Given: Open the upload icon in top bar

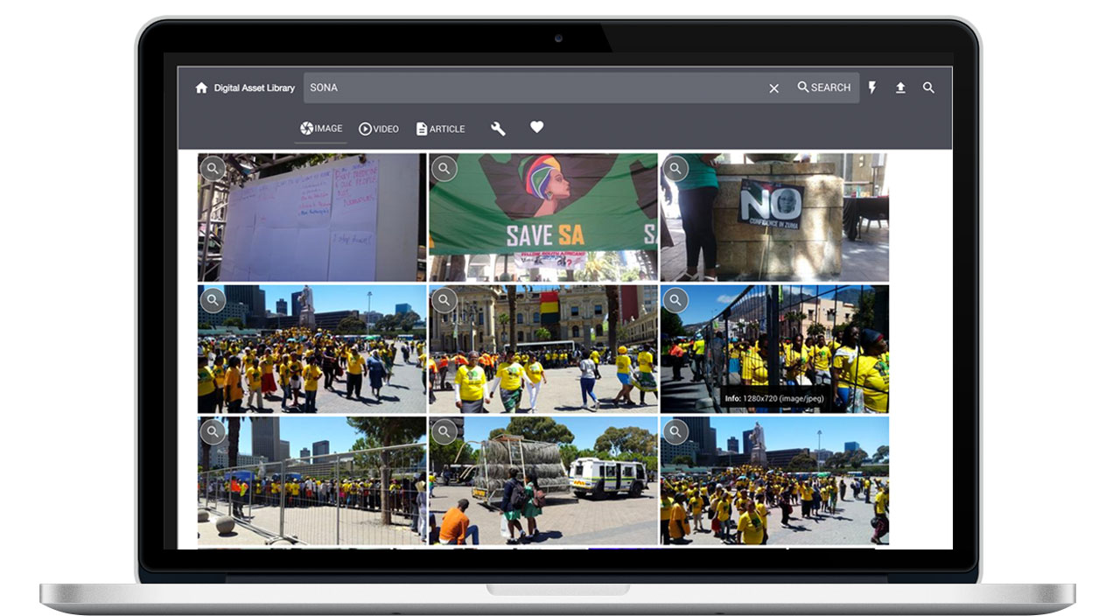Looking at the screenshot, I should 900,87.
